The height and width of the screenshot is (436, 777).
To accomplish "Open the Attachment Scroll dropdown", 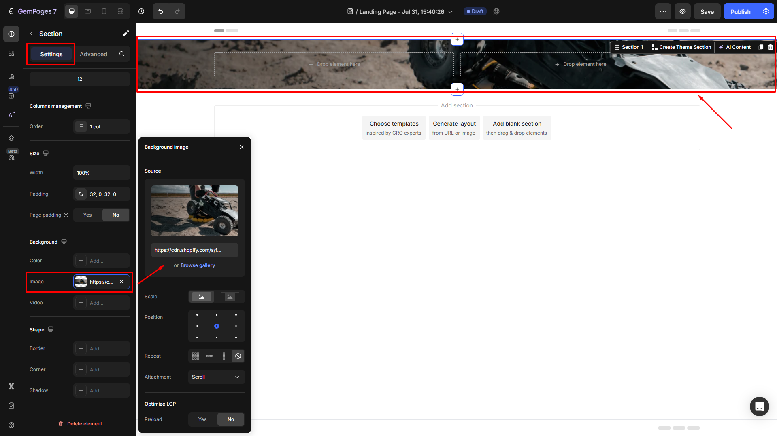I will (216, 377).
